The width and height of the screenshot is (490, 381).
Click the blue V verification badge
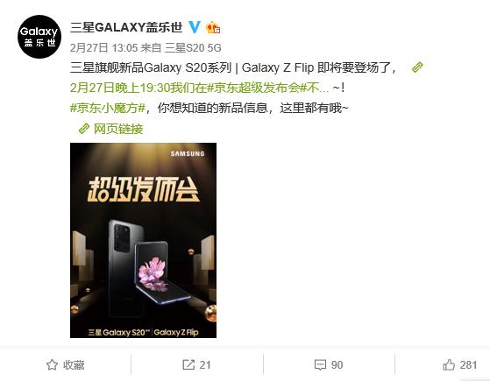tap(195, 27)
